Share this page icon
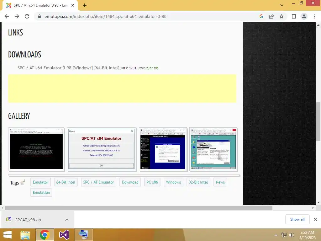 pos(271,16)
